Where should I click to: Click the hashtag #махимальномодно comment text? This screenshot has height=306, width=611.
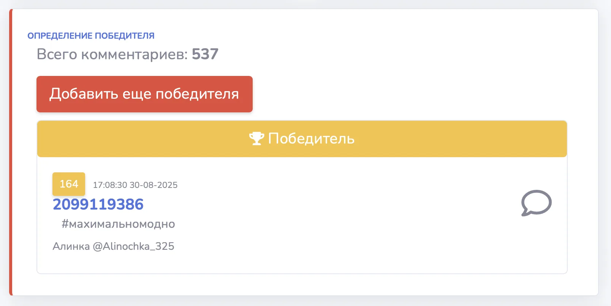(118, 224)
